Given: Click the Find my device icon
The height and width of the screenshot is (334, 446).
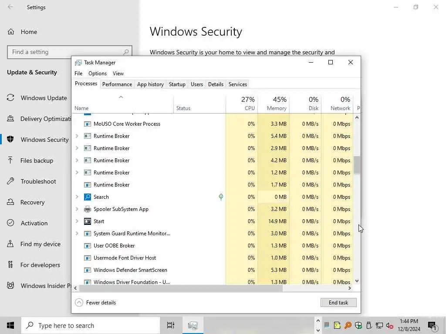Looking at the screenshot, I should coord(10,244).
